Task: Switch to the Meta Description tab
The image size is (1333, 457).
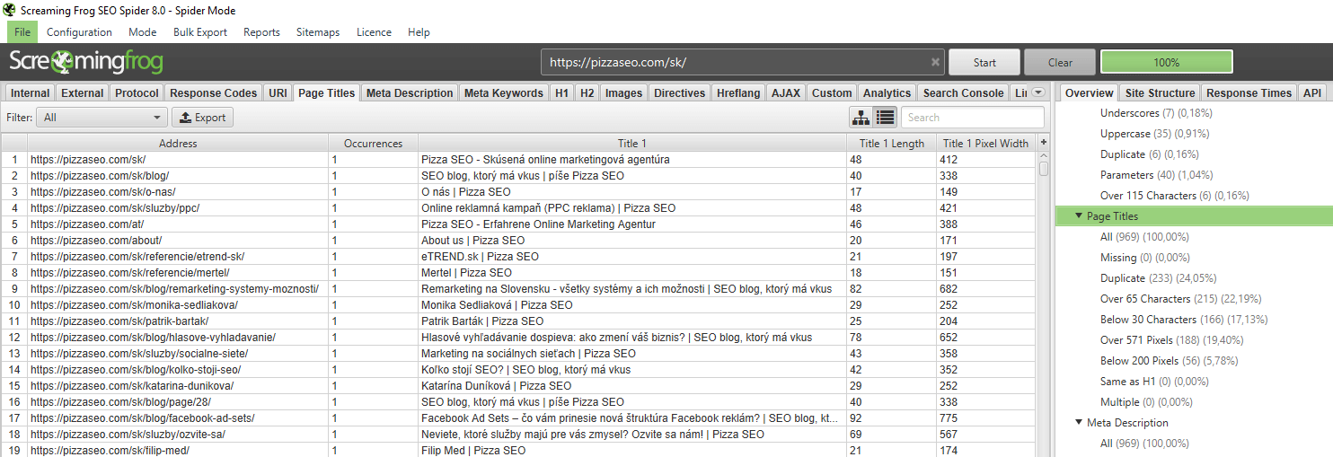Action: (410, 92)
